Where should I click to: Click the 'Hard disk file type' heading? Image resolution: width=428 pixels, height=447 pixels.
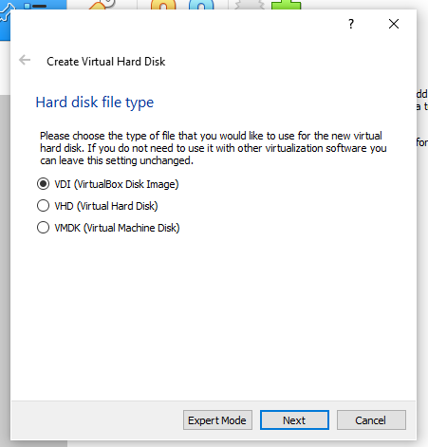[95, 102]
